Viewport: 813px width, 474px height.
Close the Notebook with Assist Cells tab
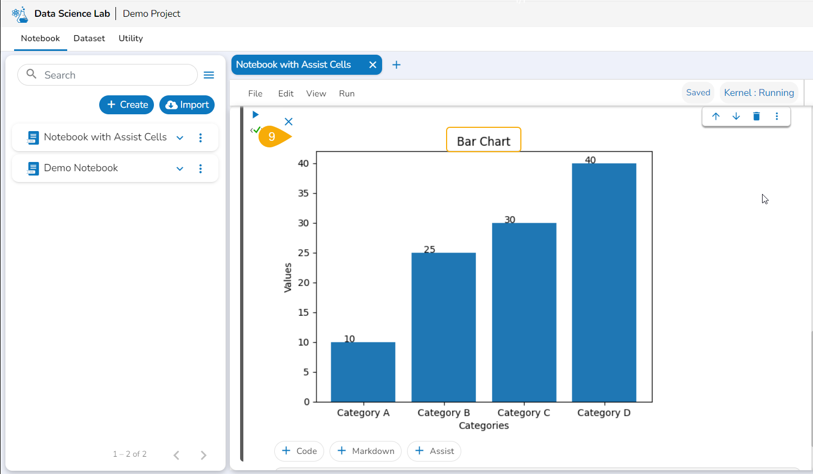(372, 65)
